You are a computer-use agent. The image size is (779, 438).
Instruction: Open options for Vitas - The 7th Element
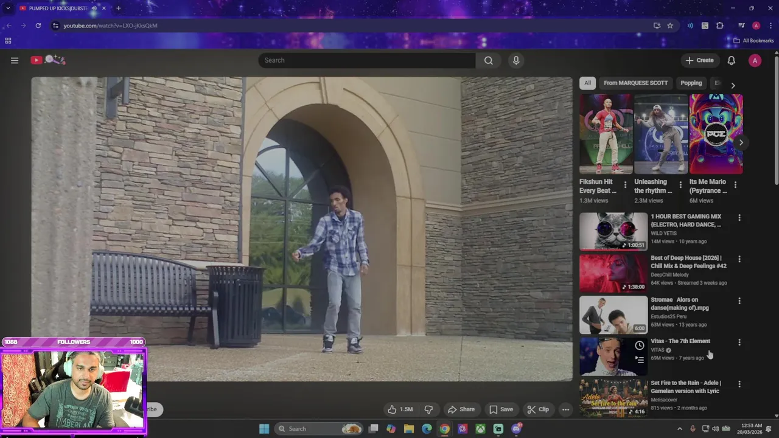point(739,342)
